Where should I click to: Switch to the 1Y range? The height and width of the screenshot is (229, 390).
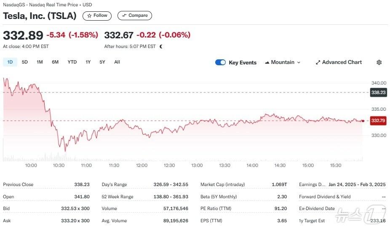tap(88, 62)
